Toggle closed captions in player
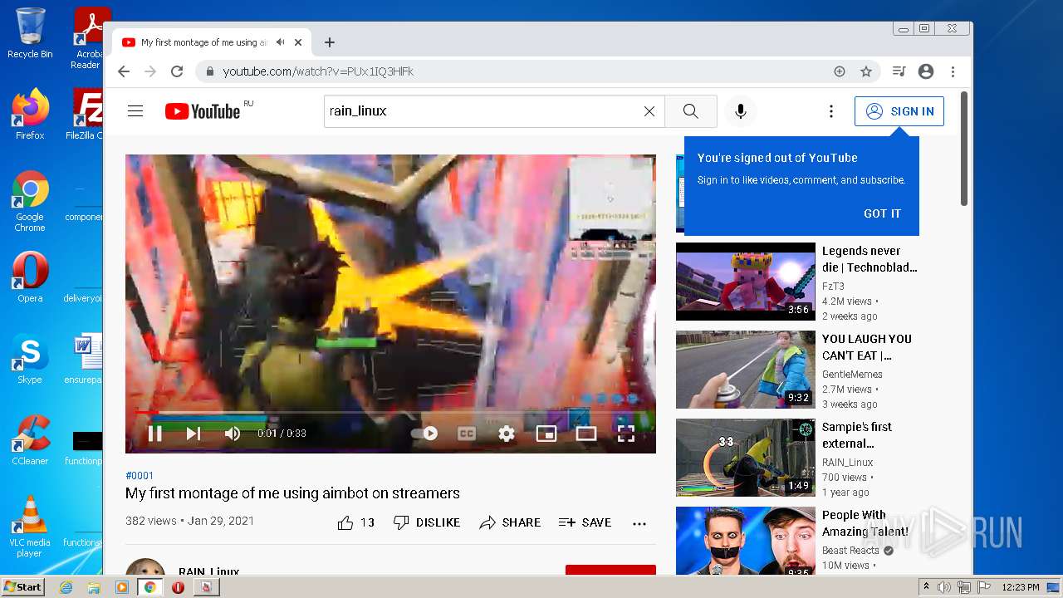 pos(467,433)
